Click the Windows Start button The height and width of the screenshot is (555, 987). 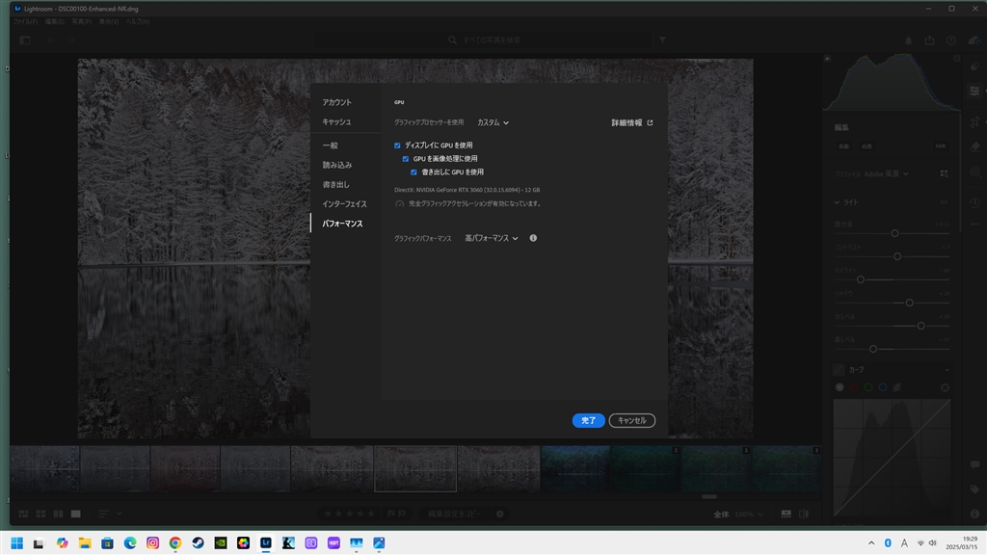point(16,543)
